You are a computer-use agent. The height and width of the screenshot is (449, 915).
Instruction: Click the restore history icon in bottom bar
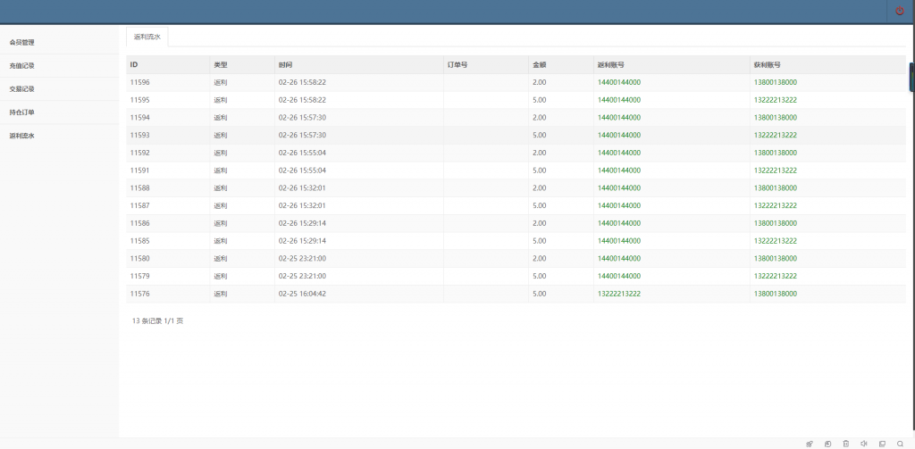[x=827, y=444]
